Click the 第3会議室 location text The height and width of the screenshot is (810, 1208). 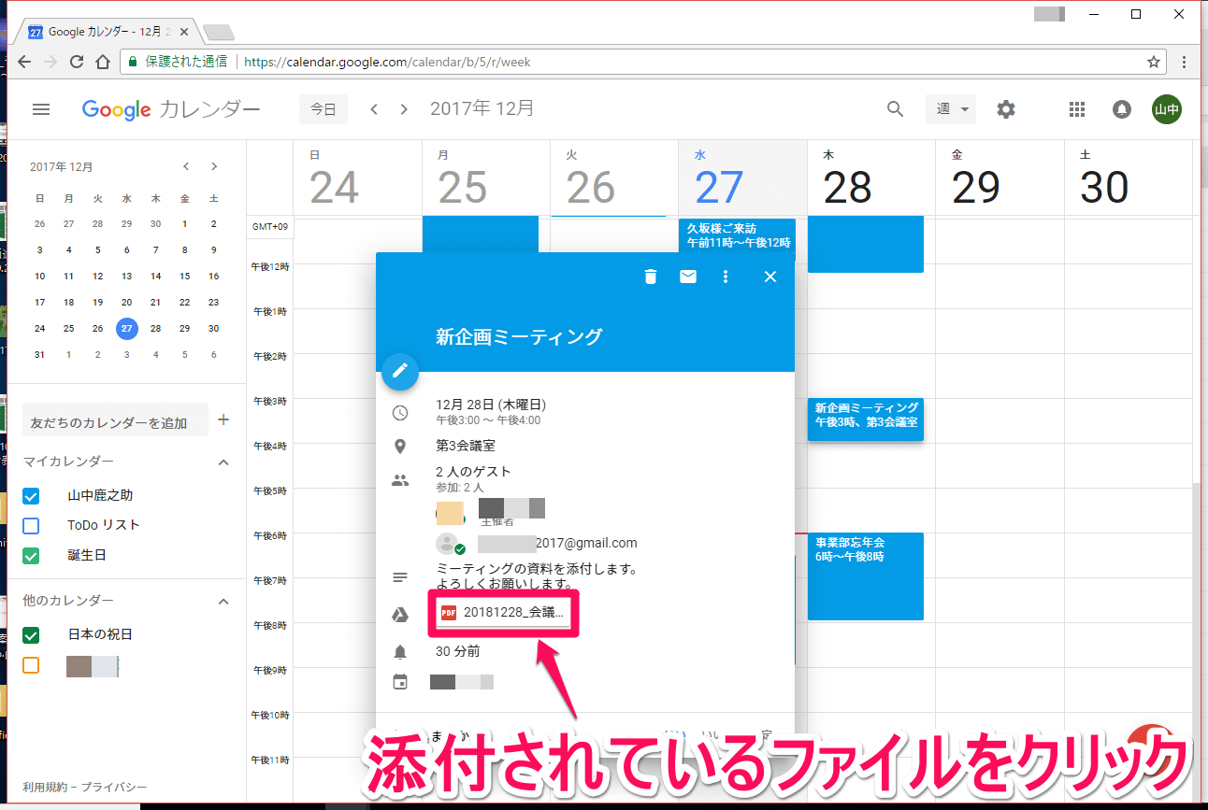point(466,447)
